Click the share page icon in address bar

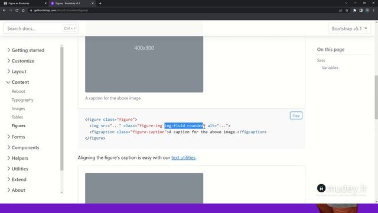(340, 11)
